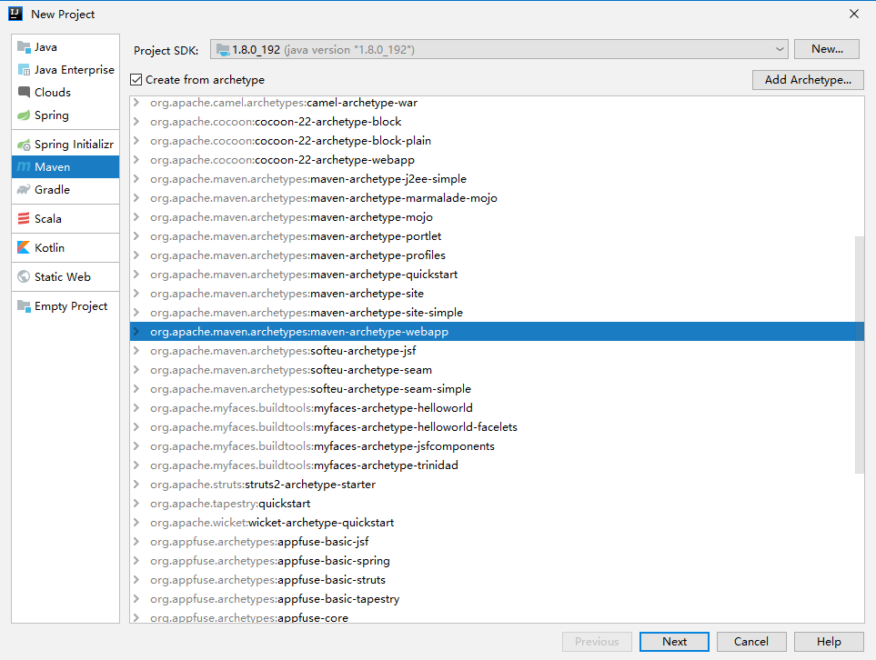Click the Previous button

(597, 642)
